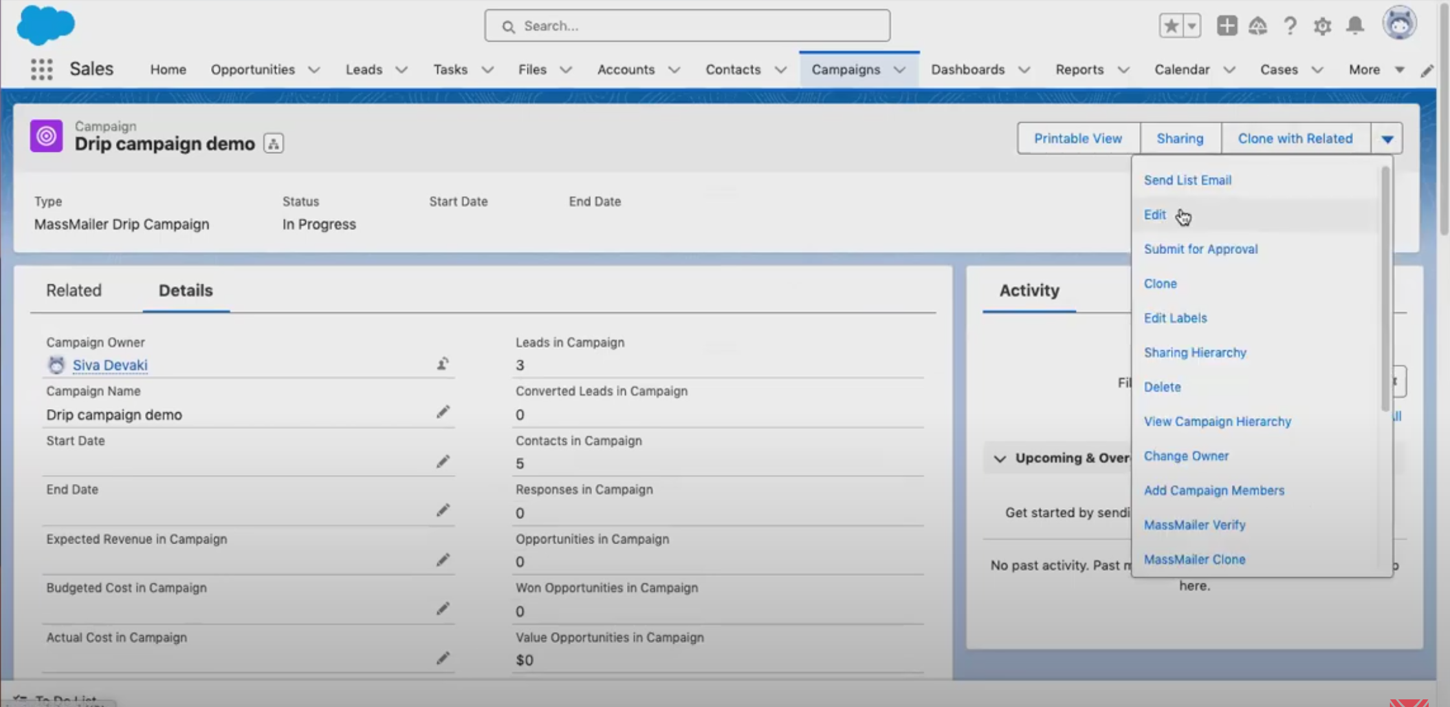Expand the Reports tab chevron
Image resolution: width=1450 pixels, height=707 pixels.
(x=1123, y=70)
